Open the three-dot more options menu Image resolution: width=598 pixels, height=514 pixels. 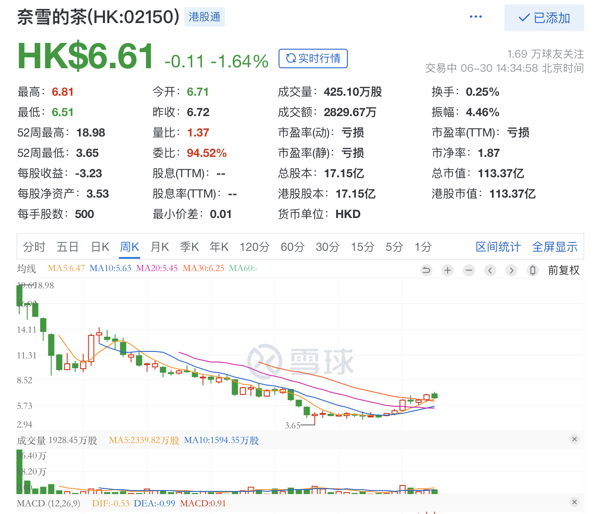476,17
